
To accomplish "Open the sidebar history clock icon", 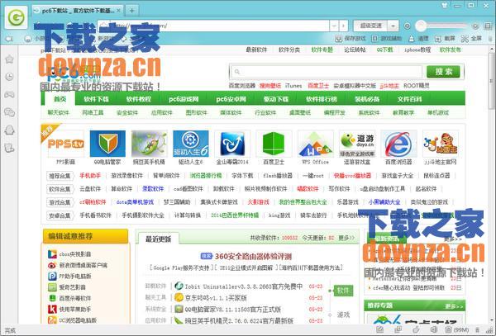I will (9, 77).
